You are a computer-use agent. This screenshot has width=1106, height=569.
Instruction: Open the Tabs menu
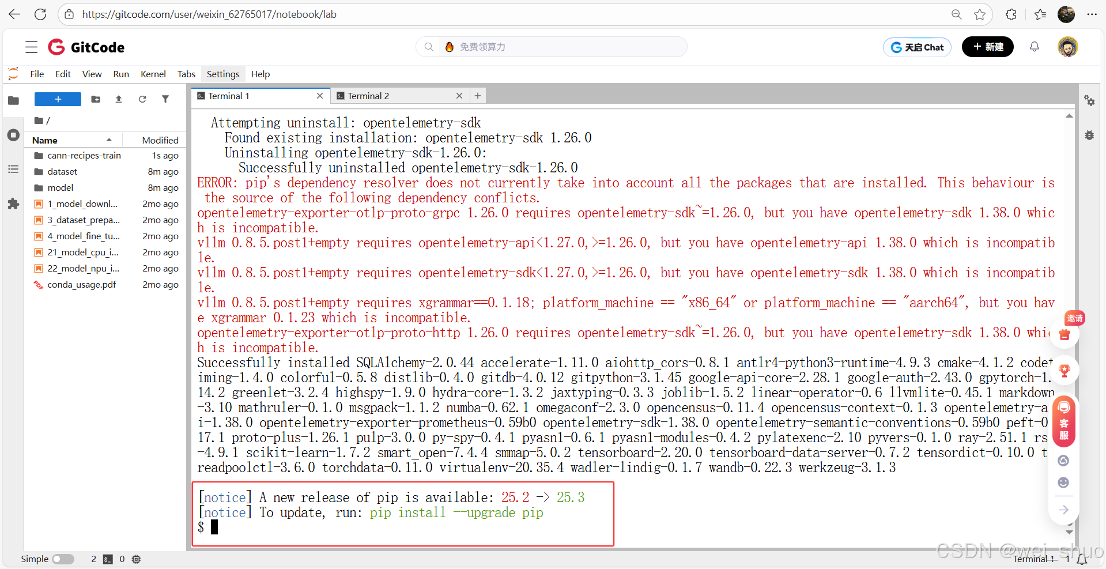click(x=186, y=74)
